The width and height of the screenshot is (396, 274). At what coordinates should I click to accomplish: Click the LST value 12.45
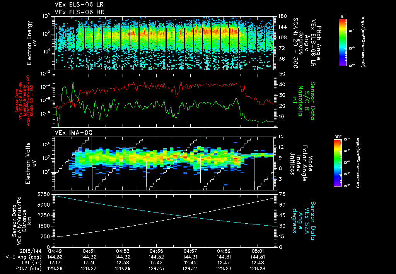(x=190, y=263)
